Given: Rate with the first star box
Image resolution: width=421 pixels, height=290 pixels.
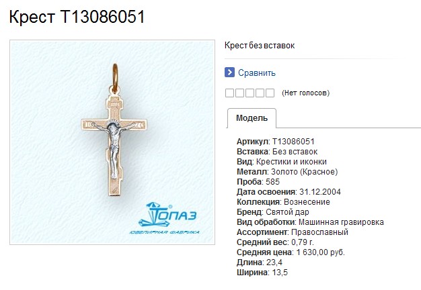Looking at the screenshot, I should click(x=229, y=93).
